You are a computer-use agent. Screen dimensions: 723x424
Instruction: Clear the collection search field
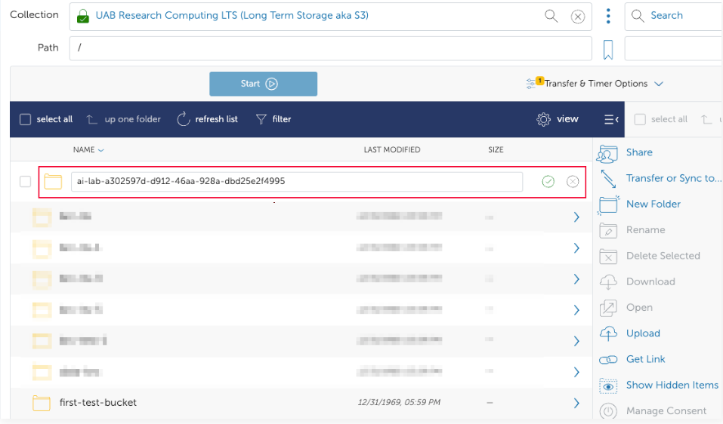[x=577, y=17]
